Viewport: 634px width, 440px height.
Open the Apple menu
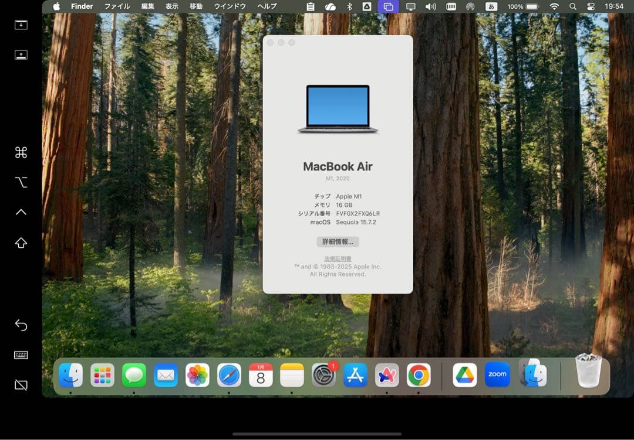56,6
